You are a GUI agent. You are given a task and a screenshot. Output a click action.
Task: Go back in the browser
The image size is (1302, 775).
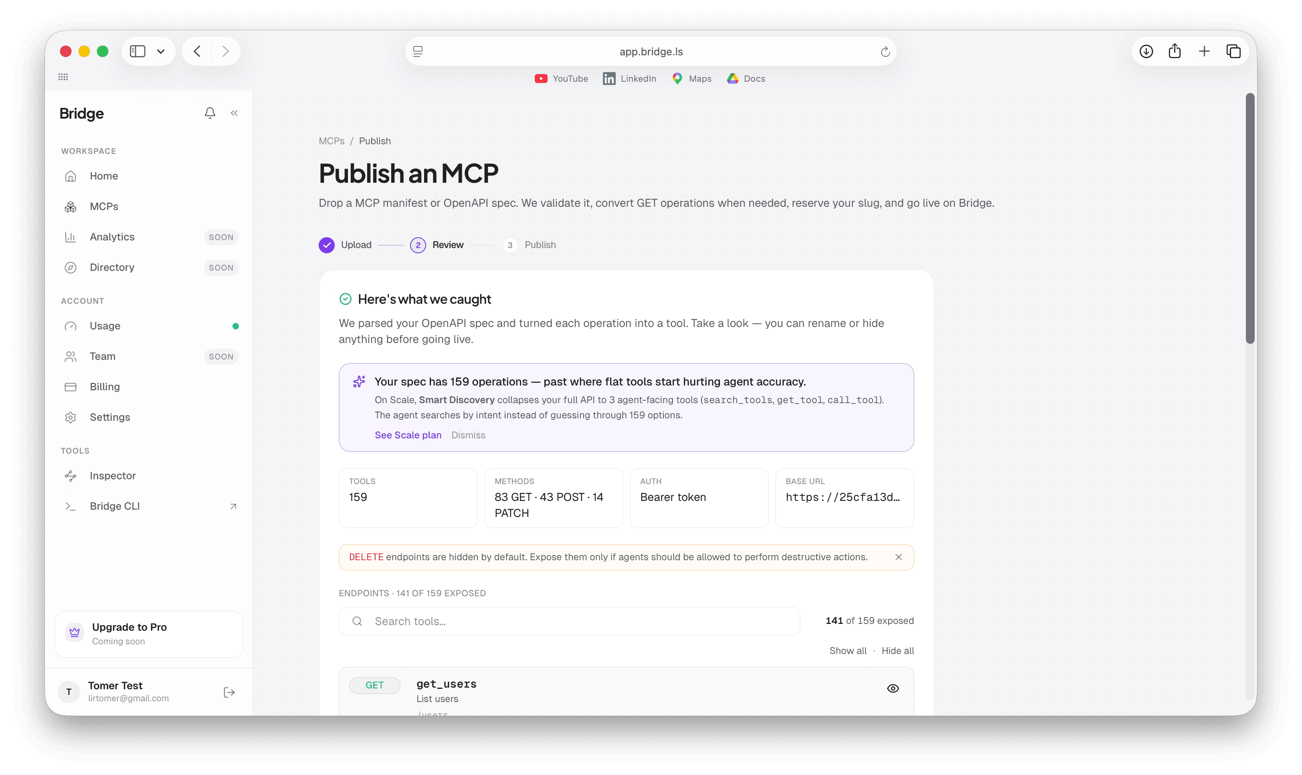(x=197, y=51)
